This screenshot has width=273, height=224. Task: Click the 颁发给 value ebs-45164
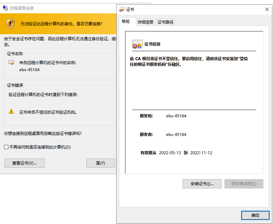pos(176,116)
